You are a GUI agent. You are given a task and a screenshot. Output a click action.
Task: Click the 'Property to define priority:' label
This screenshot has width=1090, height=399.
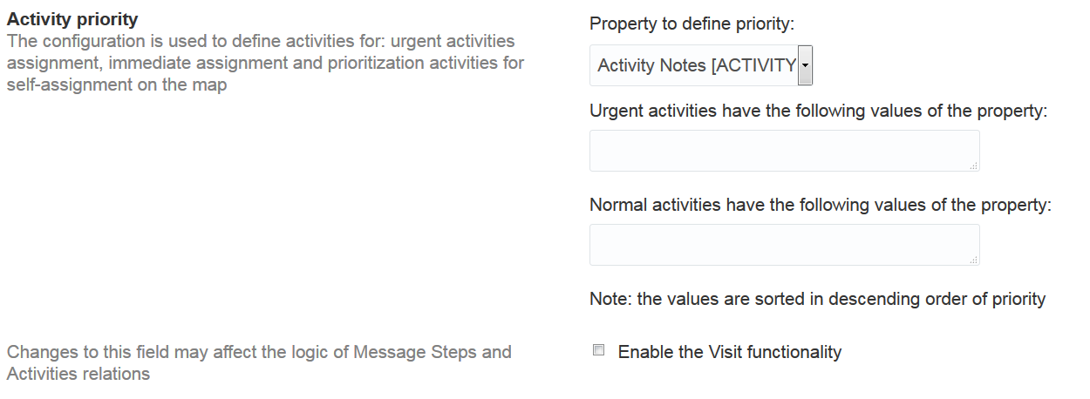pos(691,24)
